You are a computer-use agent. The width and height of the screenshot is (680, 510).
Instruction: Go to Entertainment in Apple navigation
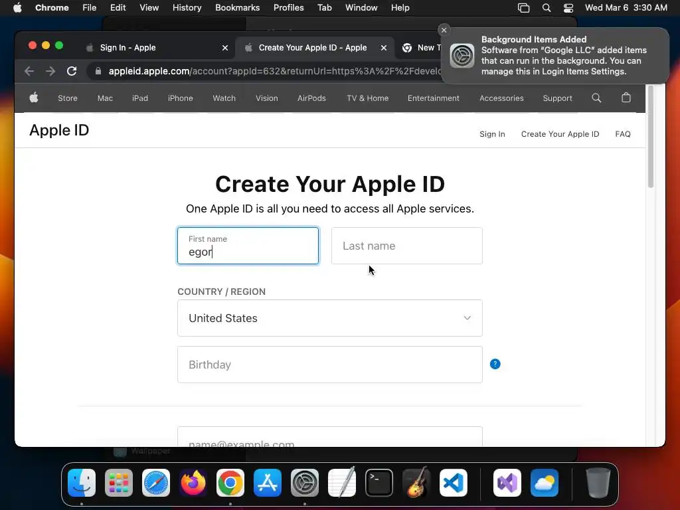tap(433, 98)
